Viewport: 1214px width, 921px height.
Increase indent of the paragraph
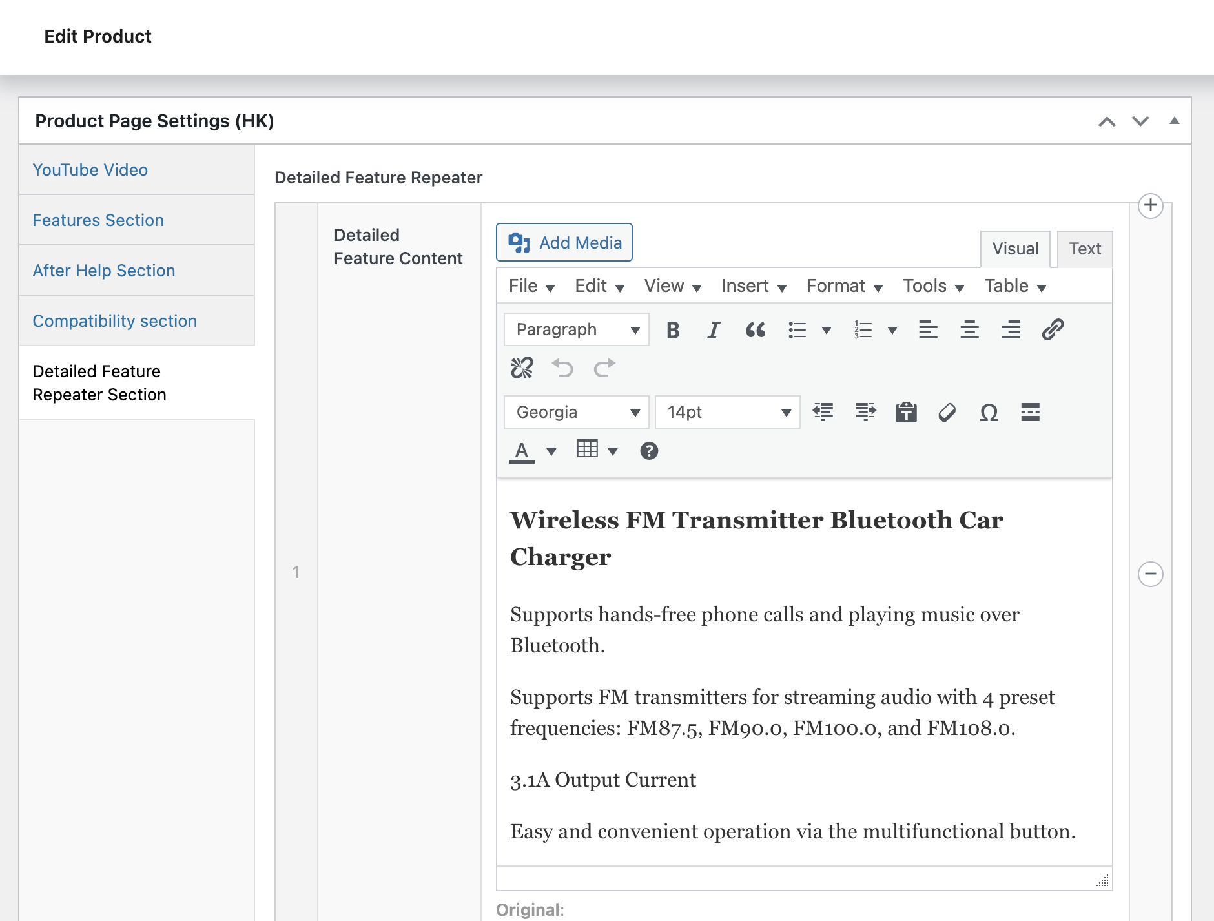pos(865,412)
